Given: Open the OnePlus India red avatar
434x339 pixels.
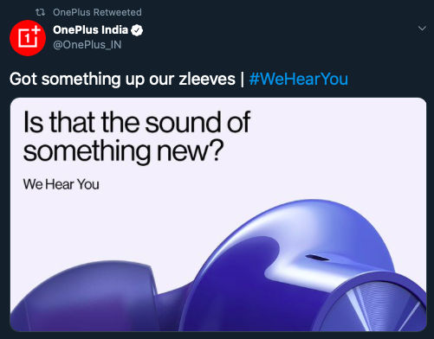Looking at the screenshot, I should click(x=28, y=38).
